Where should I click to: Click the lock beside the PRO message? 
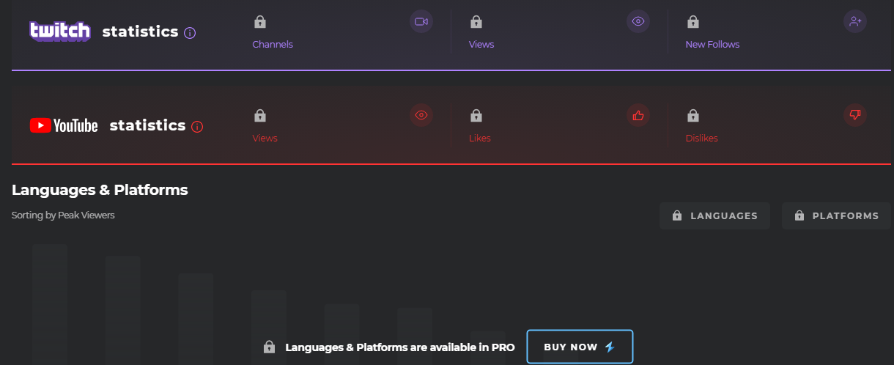coord(270,347)
